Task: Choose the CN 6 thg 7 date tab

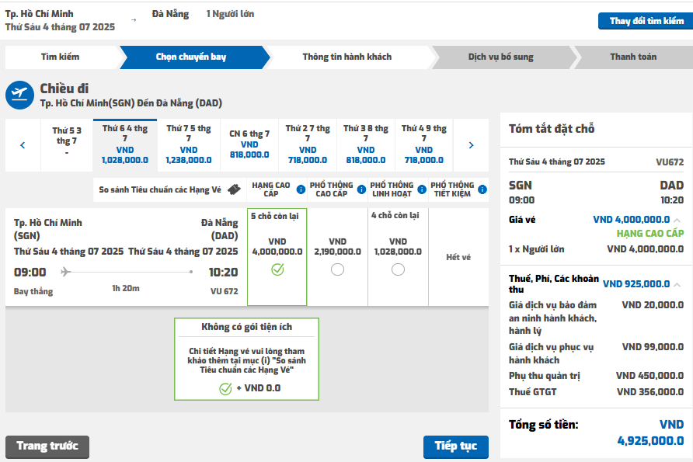Action: click(x=249, y=145)
